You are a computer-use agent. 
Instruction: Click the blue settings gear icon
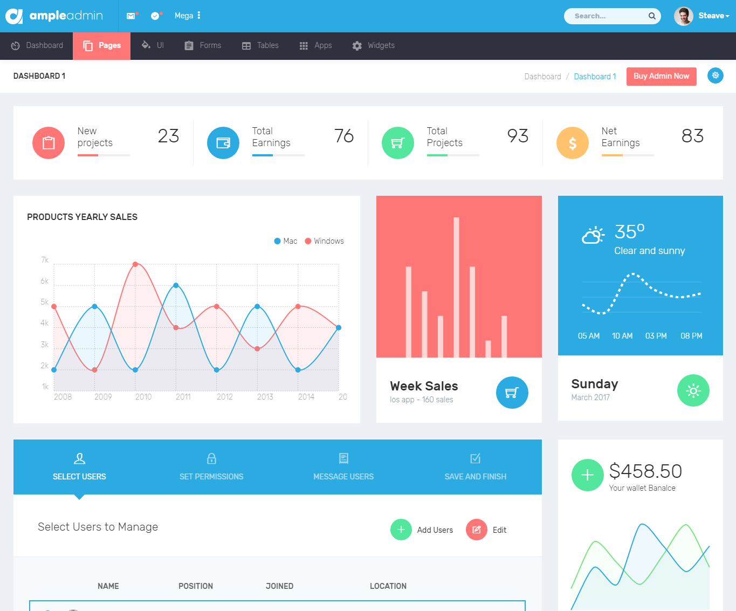click(x=715, y=76)
